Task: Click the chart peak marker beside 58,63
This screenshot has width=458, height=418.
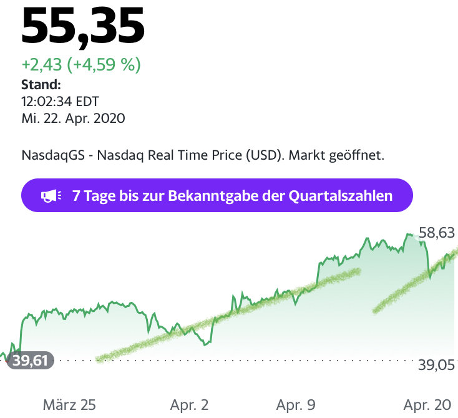Action: pyautogui.click(x=410, y=235)
